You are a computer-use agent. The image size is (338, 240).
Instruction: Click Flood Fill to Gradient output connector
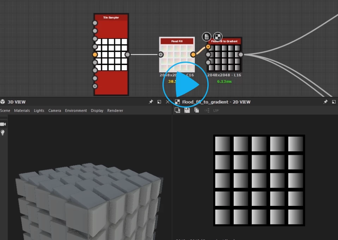(x=241, y=55)
